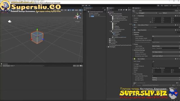The height and width of the screenshot is (101, 180).
Task: Expand the Scenes folder in Project
Action: coord(109,39)
